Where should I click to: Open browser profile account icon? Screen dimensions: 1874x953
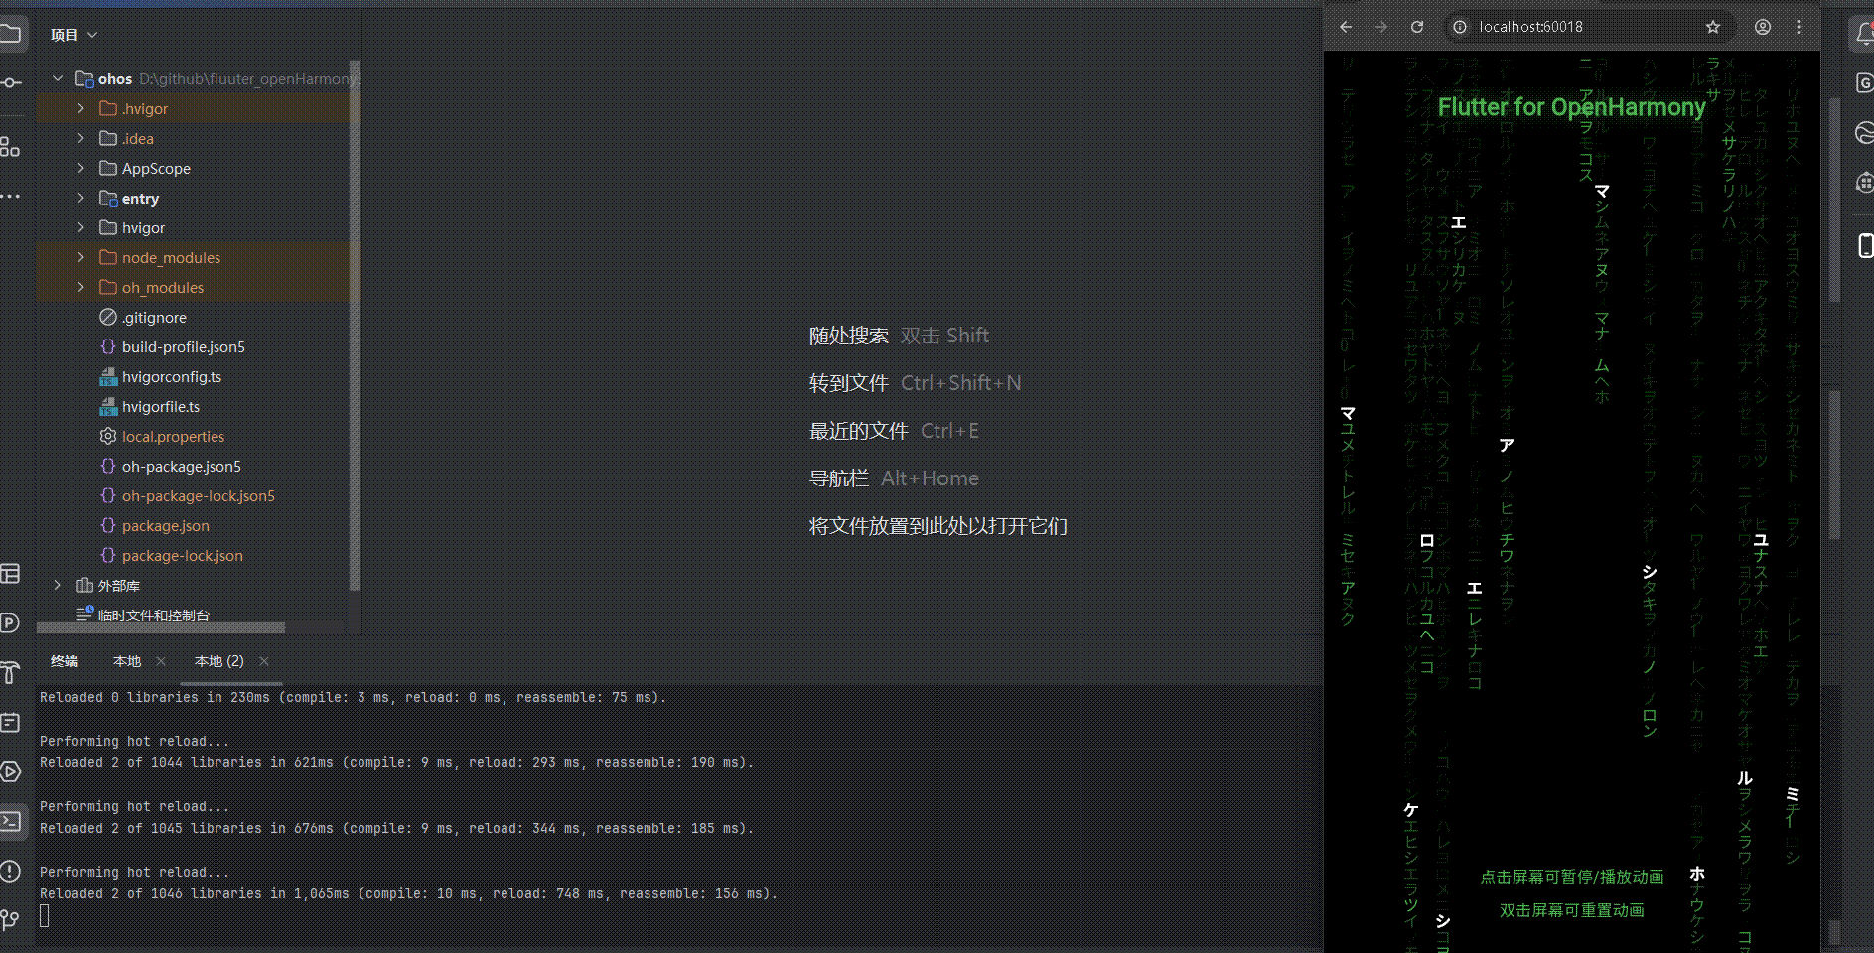1763,27
